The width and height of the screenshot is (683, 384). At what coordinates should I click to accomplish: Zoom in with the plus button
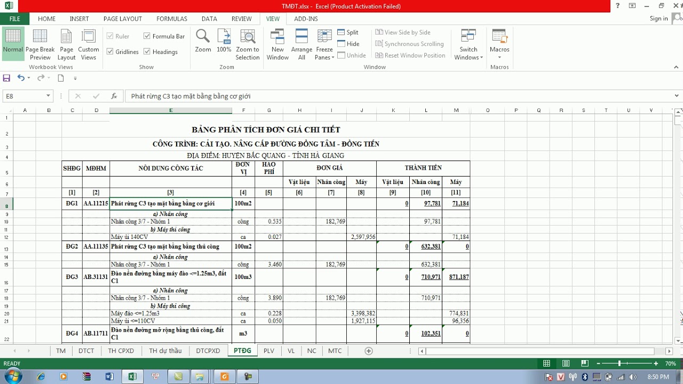pos(656,363)
